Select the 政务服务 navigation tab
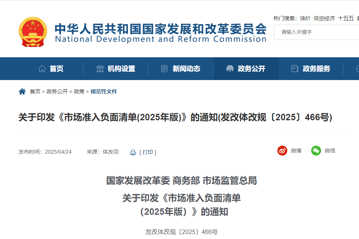This screenshot has width=359, height=239. (316, 69)
